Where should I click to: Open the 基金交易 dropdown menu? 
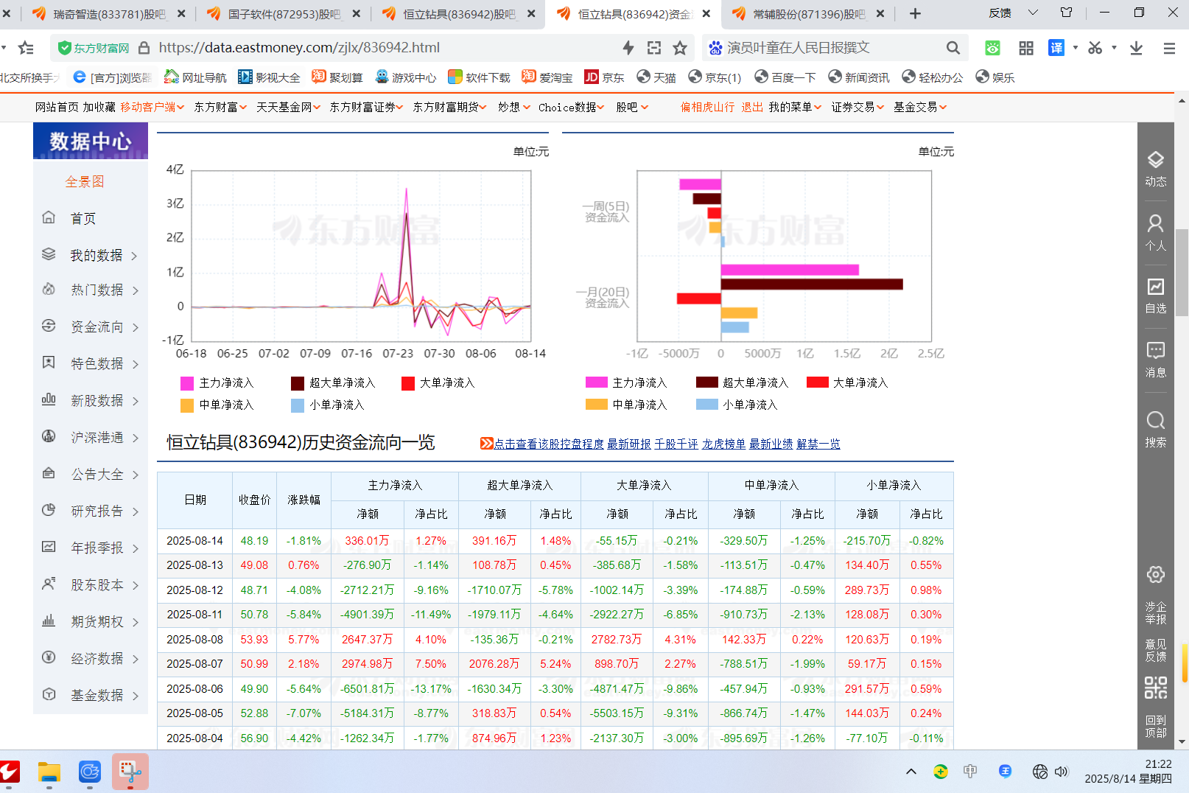pyautogui.click(x=920, y=108)
